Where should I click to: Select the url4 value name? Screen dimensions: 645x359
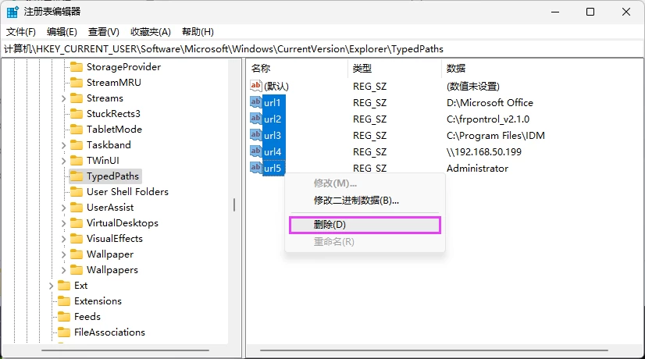273,151
